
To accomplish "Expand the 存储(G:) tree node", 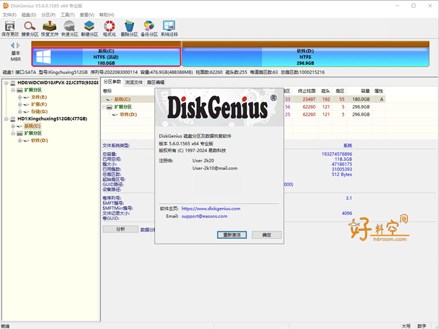I will pyautogui.click(x=20, y=112).
